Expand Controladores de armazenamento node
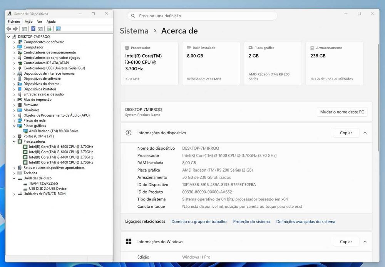 pos(14,53)
